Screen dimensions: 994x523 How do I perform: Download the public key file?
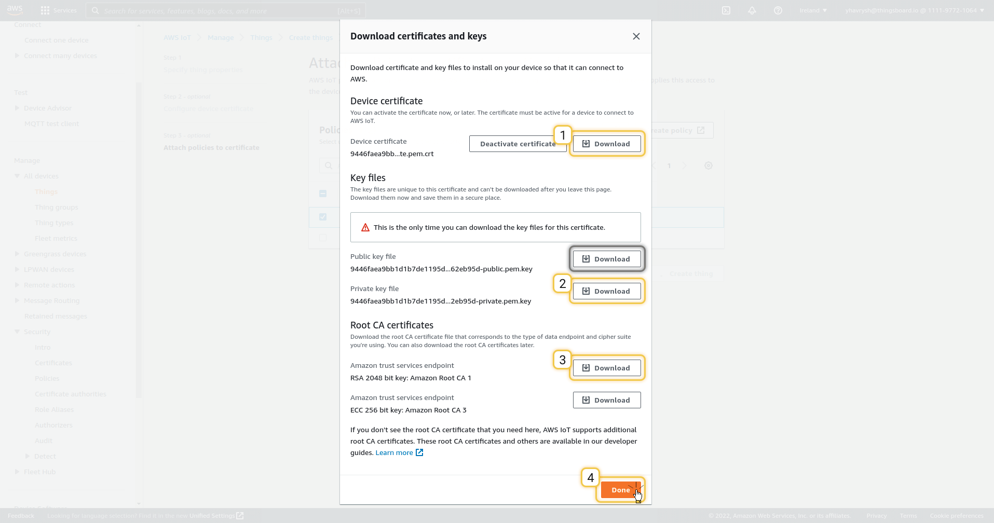pyautogui.click(x=606, y=259)
